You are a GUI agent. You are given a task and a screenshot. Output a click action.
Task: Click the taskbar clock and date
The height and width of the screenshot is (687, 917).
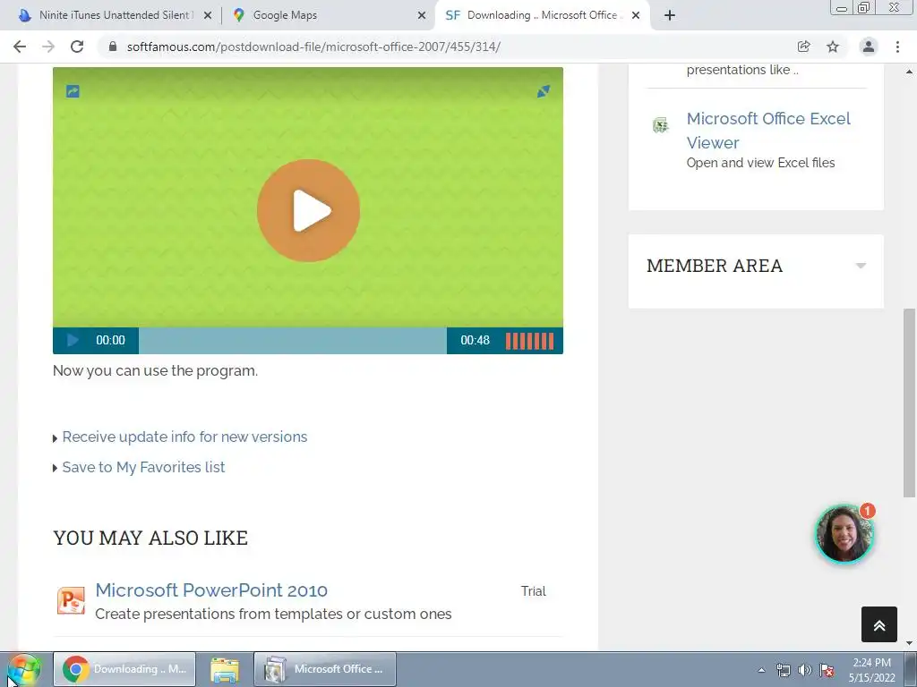pyautogui.click(x=872, y=670)
